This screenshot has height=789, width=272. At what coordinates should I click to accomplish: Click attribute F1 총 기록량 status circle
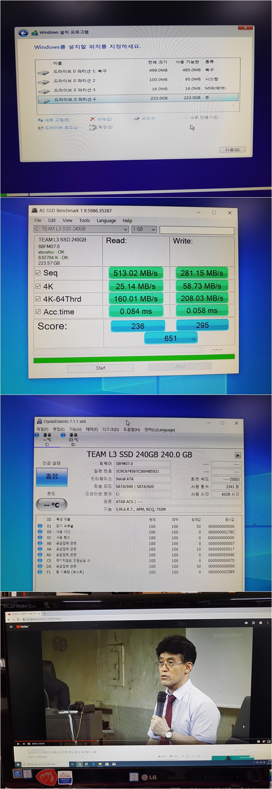click(40, 572)
